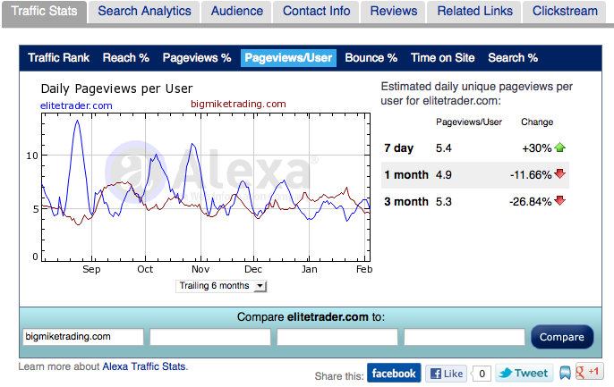Screen dimensions: 614x387
Task: Click the Jan label on the chart axis
Action: 309,269
